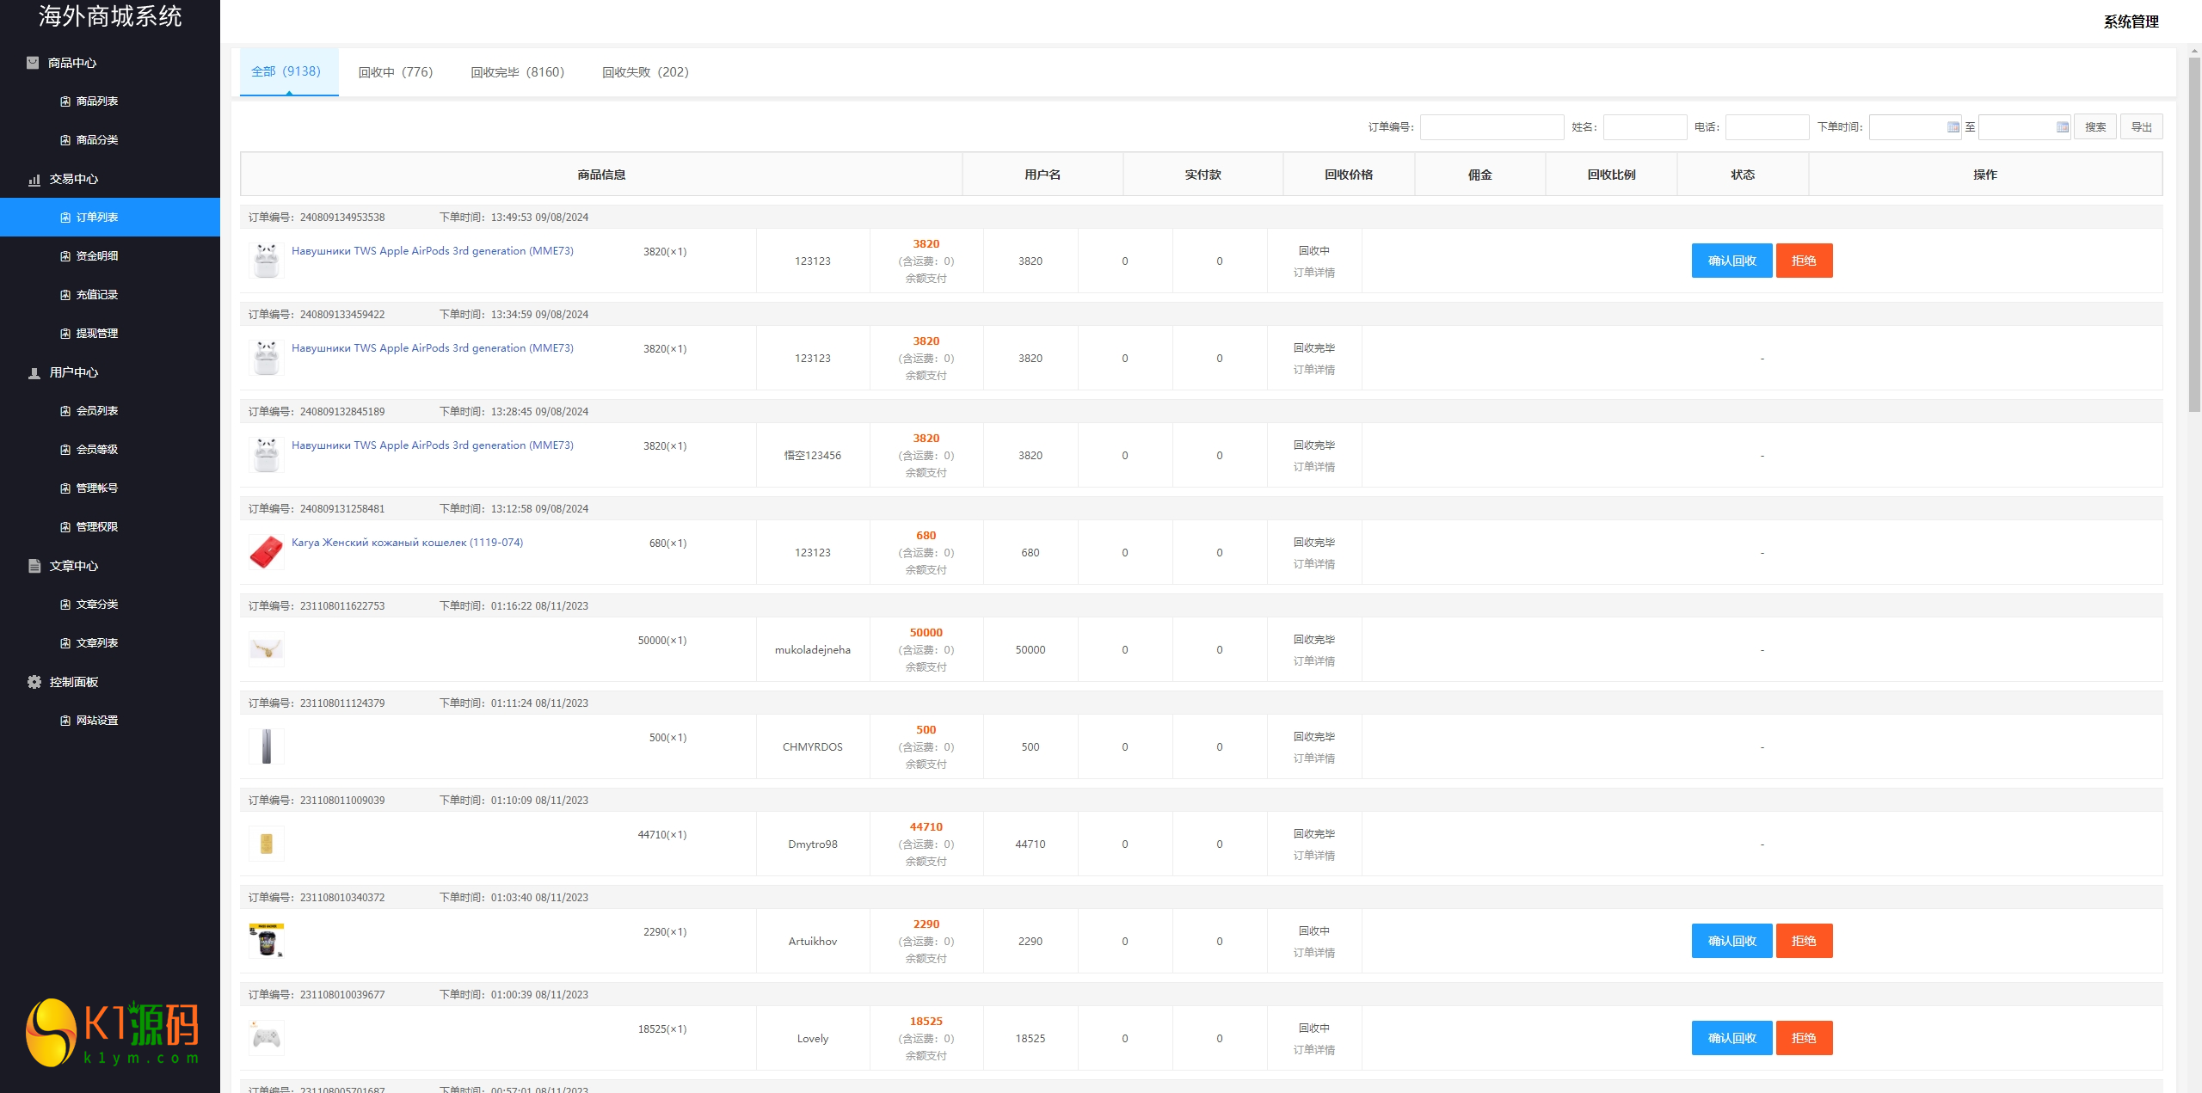Click the icon beside 网站设置
The width and height of the screenshot is (2202, 1093).
[65, 721]
